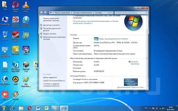Open the taskbar clock and date
Screen dimensions: 178x111
click(170, 108)
